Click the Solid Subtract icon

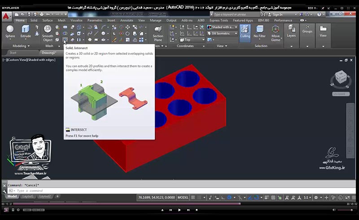[65, 34]
